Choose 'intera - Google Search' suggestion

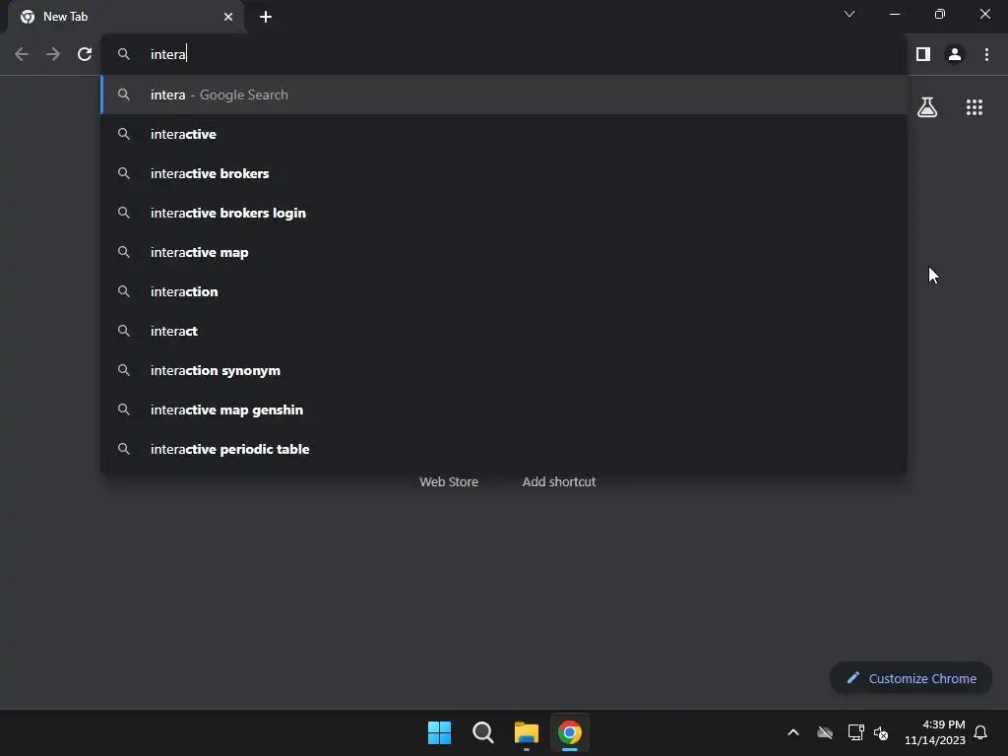click(x=504, y=94)
